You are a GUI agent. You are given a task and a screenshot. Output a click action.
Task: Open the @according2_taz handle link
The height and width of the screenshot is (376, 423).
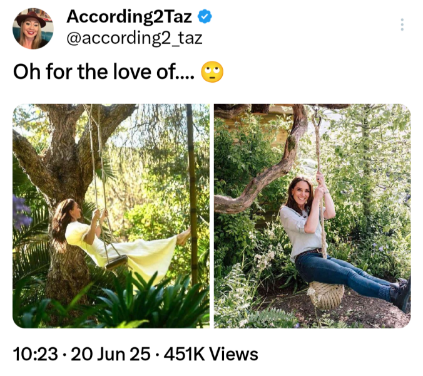point(134,38)
